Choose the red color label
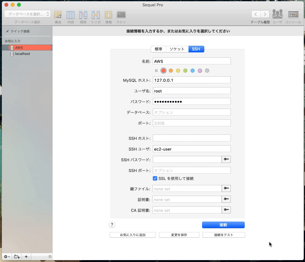The height and width of the screenshot is (262, 305). 164,71
